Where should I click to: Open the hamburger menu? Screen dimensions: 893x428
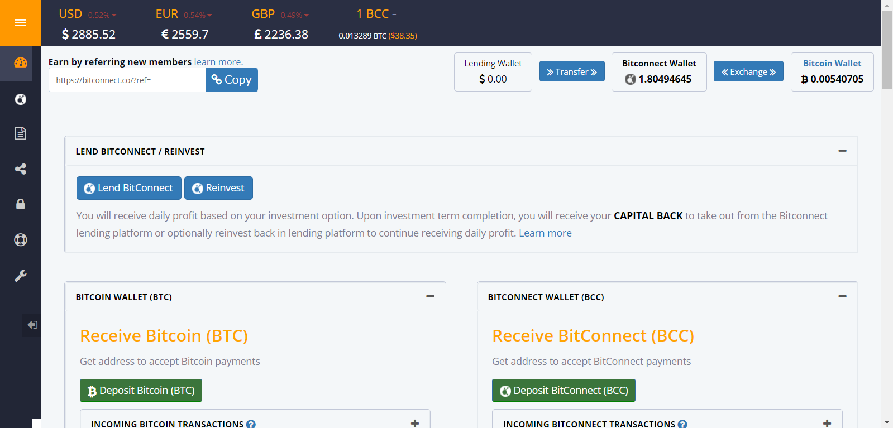coord(20,22)
